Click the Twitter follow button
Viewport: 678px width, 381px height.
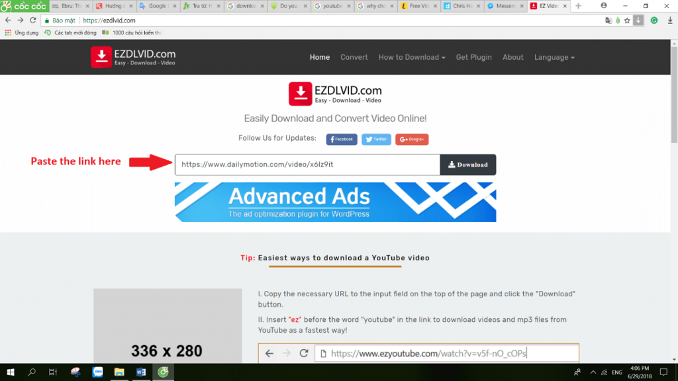coord(376,139)
